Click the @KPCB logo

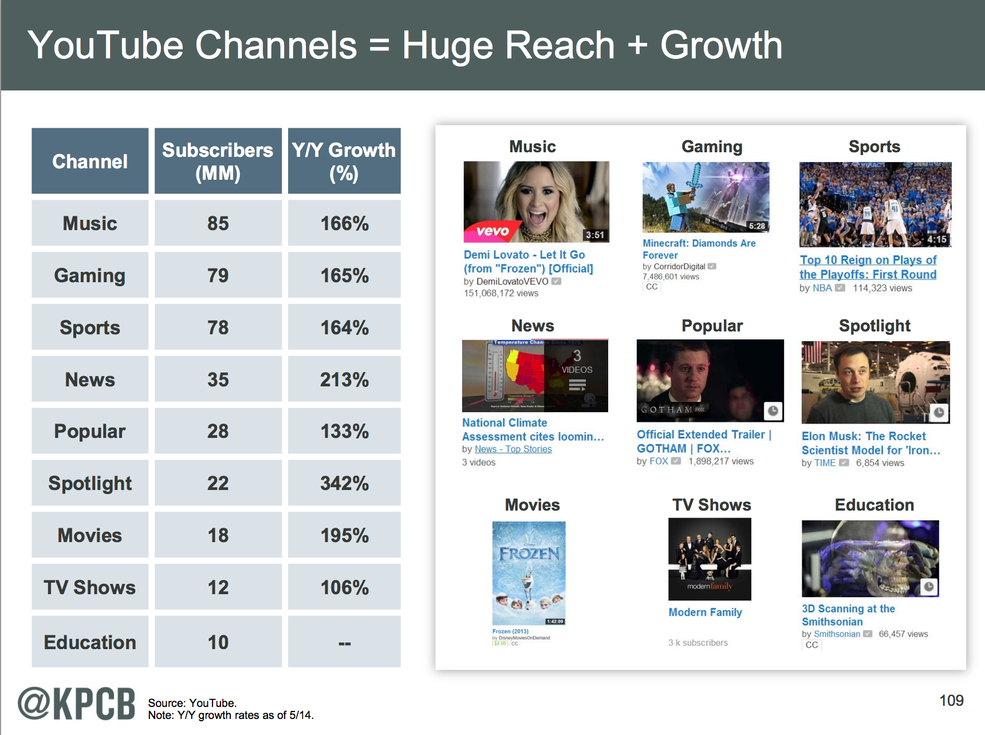point(77,704)
